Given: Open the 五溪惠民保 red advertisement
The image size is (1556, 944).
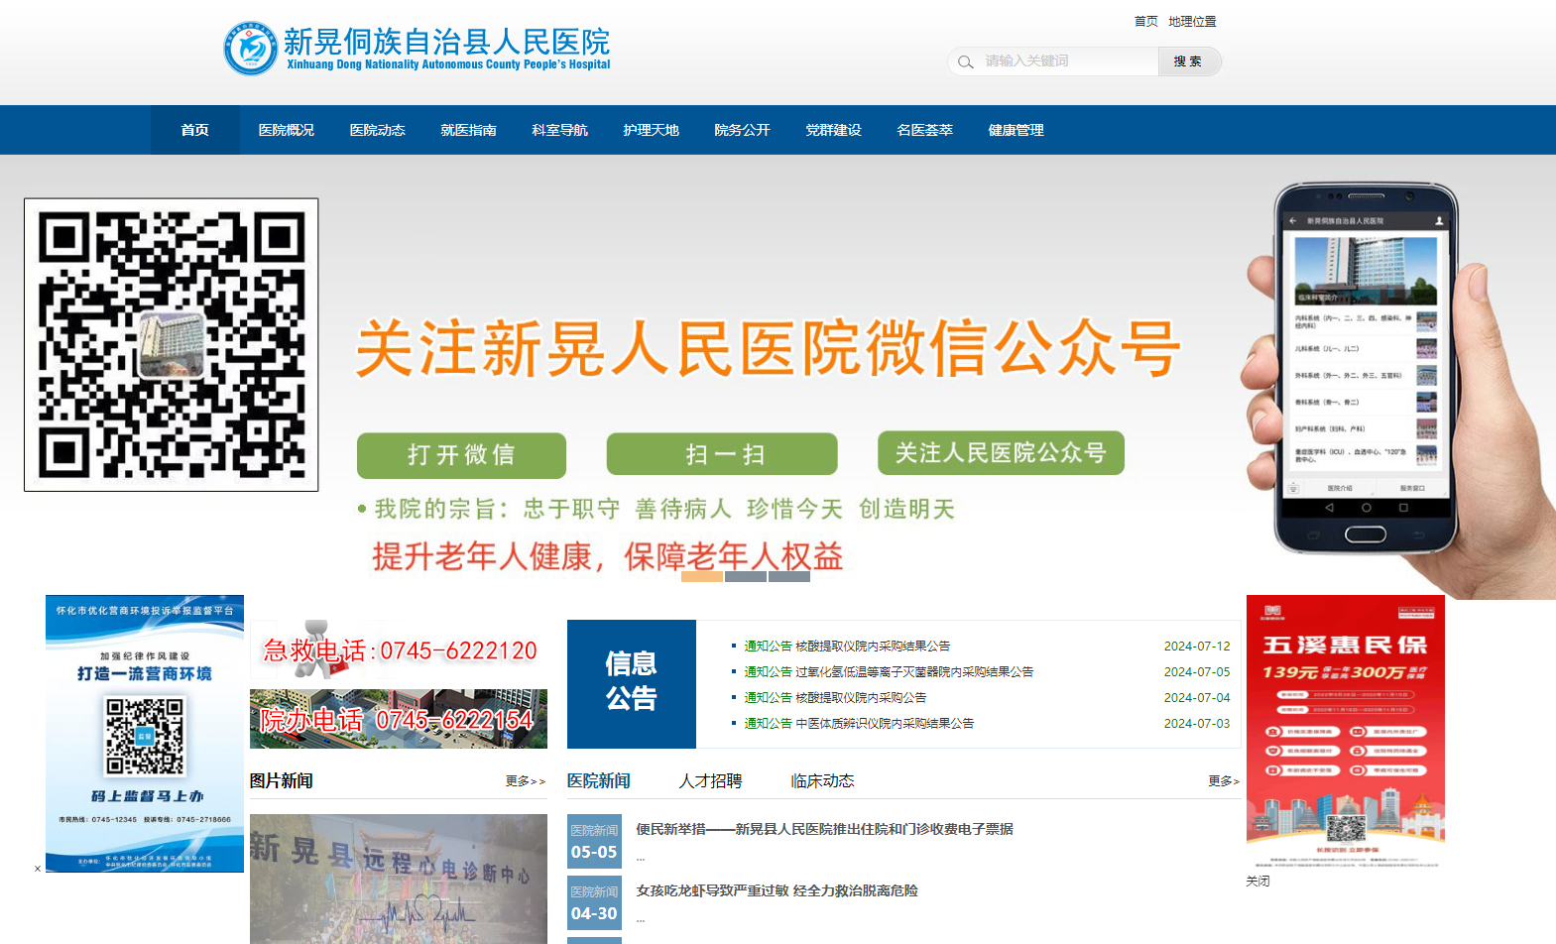Looking at the screenshot, I should click(x=1346, y=733).
